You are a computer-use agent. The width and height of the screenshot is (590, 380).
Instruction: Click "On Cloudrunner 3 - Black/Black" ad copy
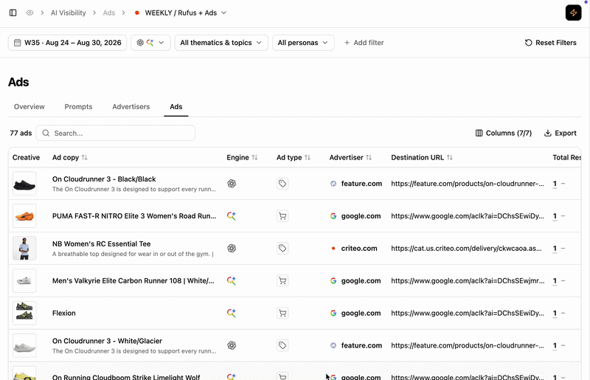coord(104,179)
